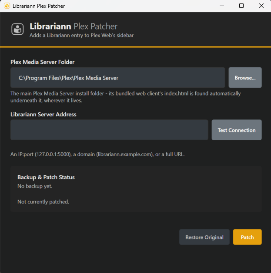
Task: Click the Librariann logo icon in header
Action: (17, 29)
